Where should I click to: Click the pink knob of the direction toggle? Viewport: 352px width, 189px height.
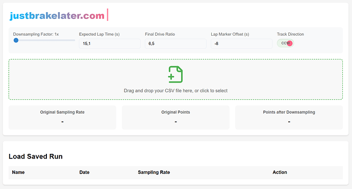click(290, 43)
